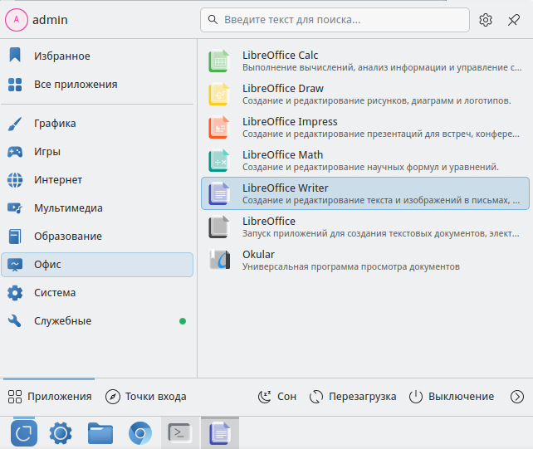
Task: Open the Образование category
Action: coord(97,237)
